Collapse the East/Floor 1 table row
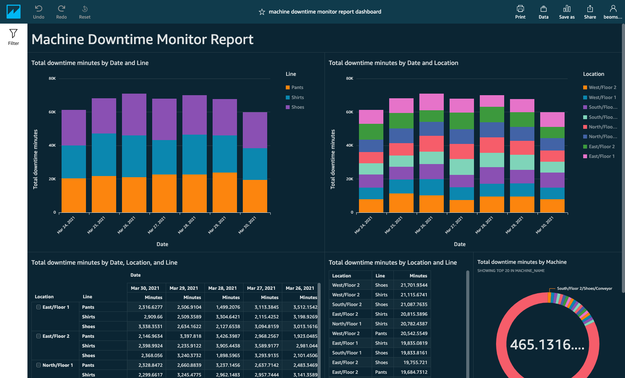This screenshot has height=378, width=625. (x=38, y=307)
